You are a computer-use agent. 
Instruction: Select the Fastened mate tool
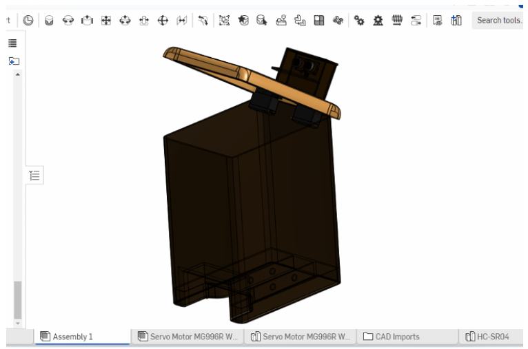pyautogui.click(x=50, y=21)
